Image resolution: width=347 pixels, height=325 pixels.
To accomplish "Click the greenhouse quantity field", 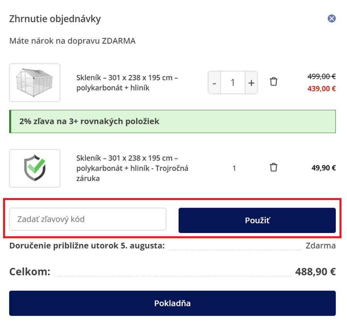I will 232,82.
